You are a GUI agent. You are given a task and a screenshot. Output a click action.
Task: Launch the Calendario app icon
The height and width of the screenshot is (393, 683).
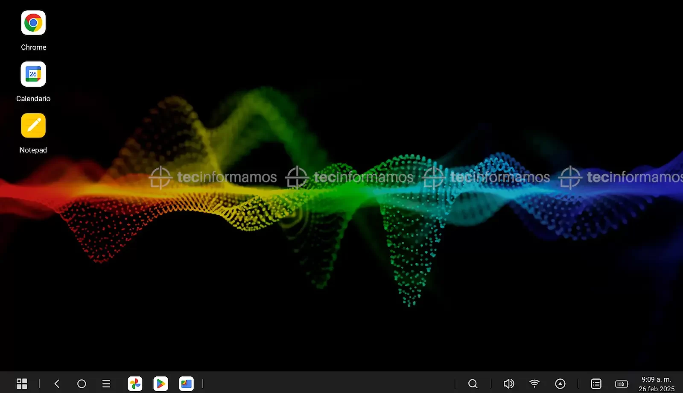pos(33,74)
